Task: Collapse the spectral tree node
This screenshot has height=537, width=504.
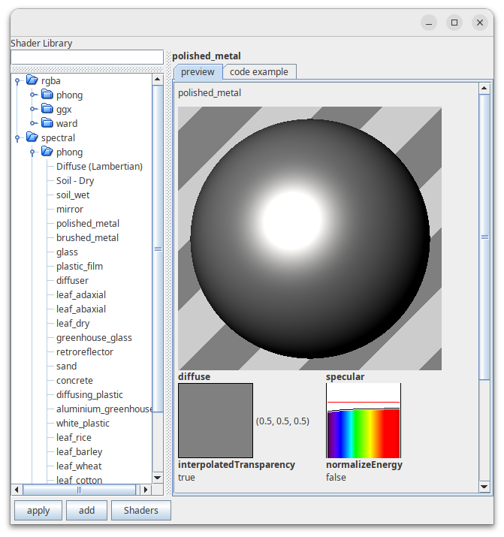Action: 17,138
